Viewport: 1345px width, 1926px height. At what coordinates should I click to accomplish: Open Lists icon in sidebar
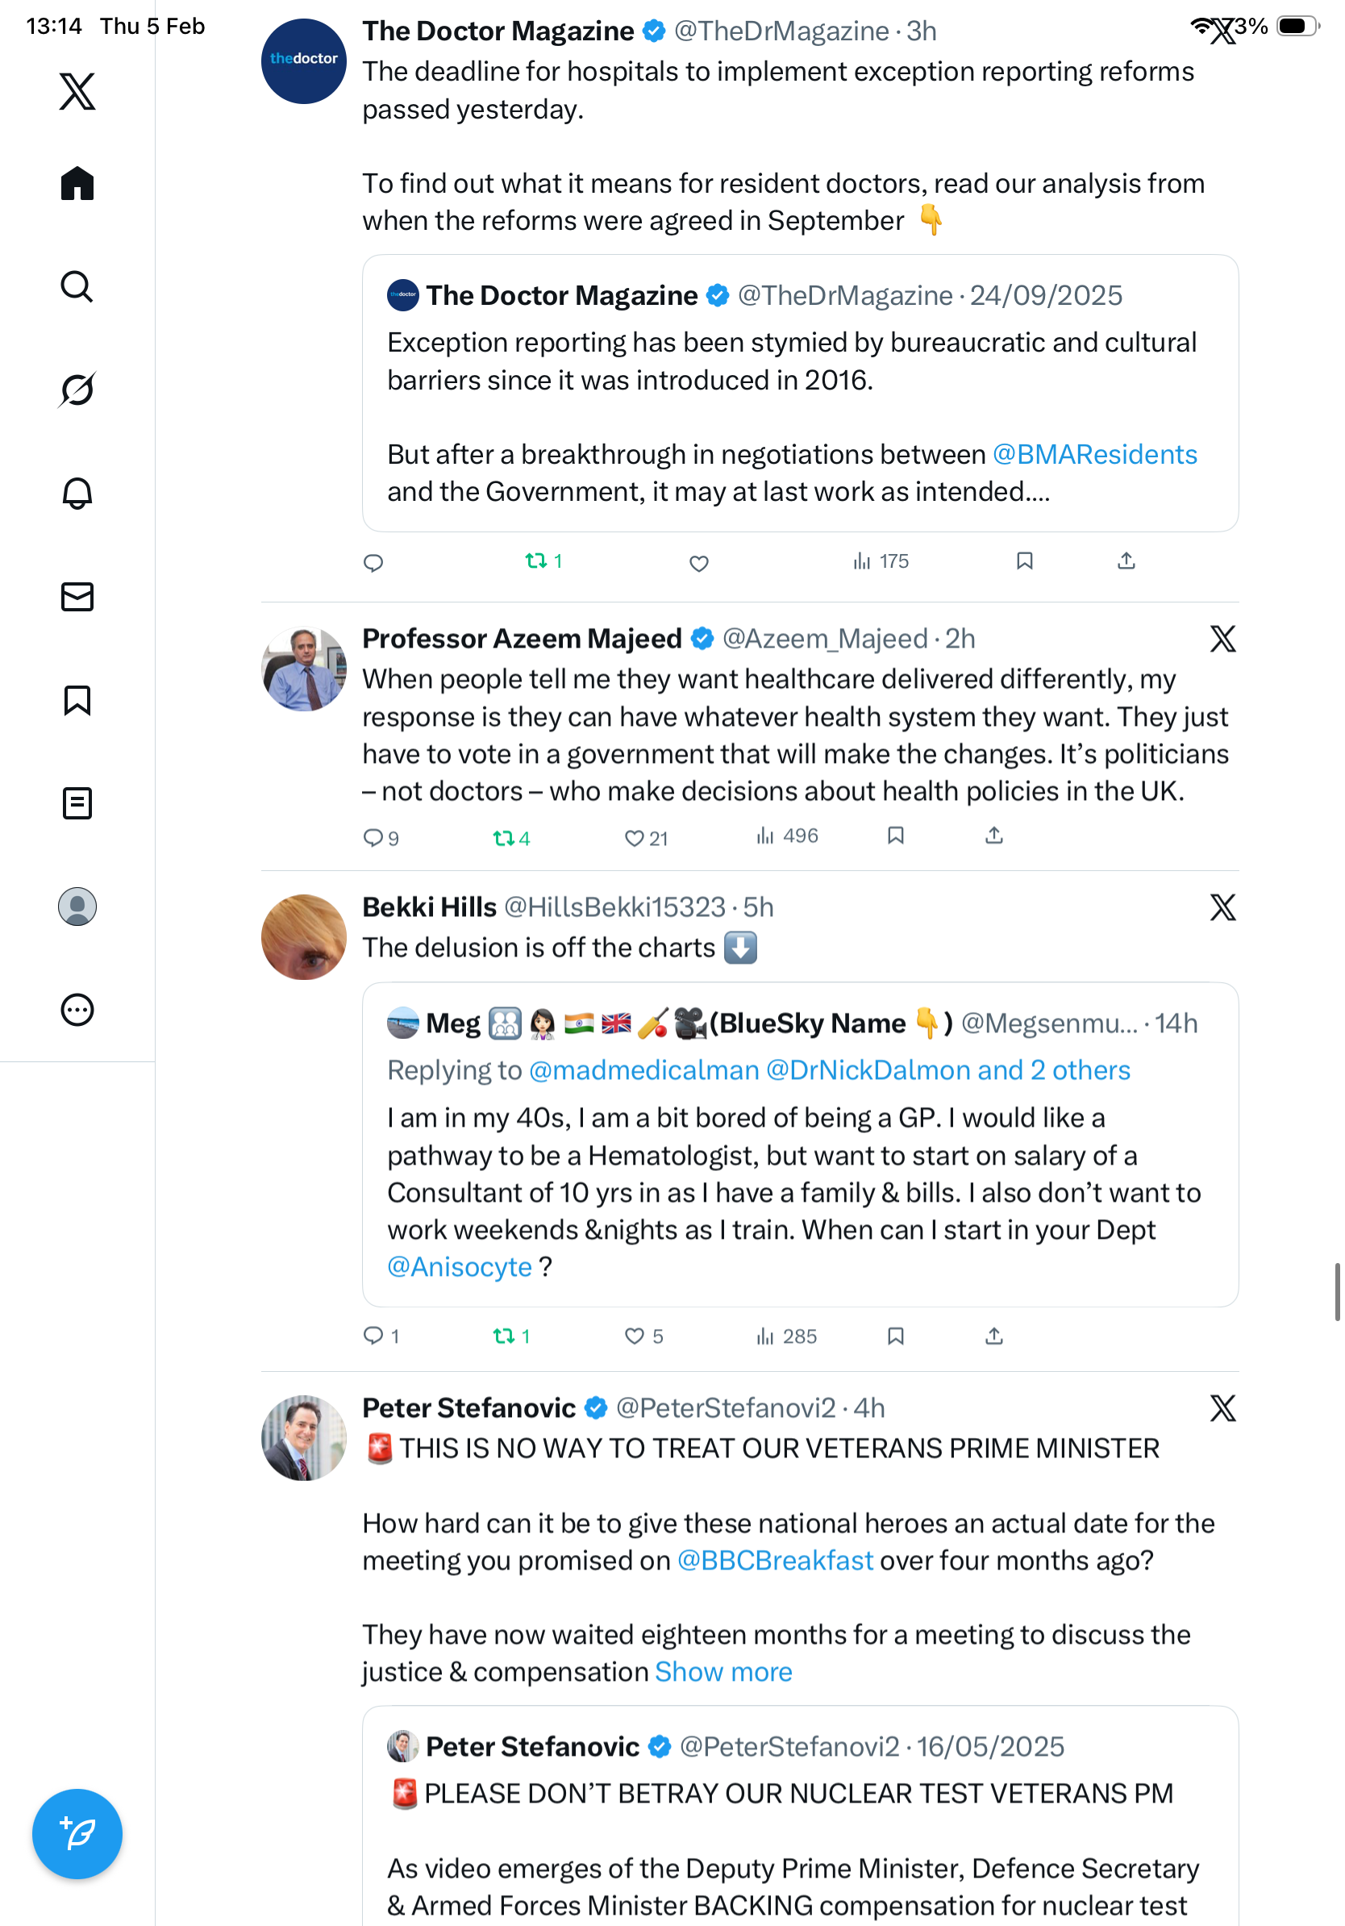point(77,802)
